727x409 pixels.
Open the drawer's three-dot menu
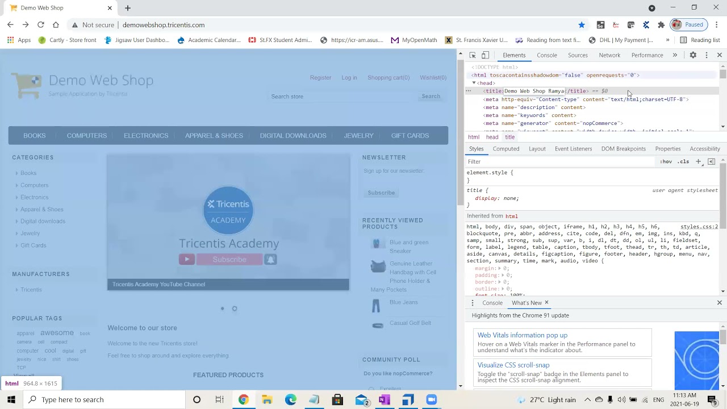coord(473,303)
